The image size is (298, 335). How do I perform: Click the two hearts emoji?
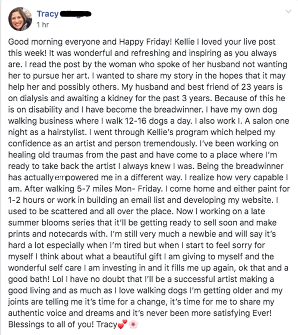click(x=123, y=324)
